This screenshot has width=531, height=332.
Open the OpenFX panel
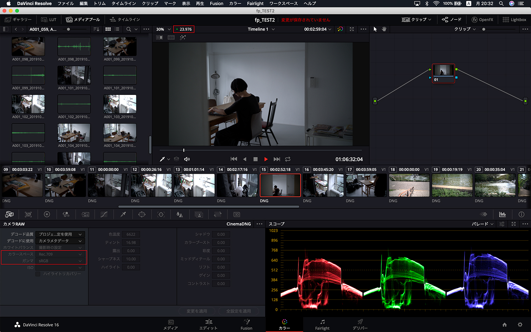tap(482, 19)
